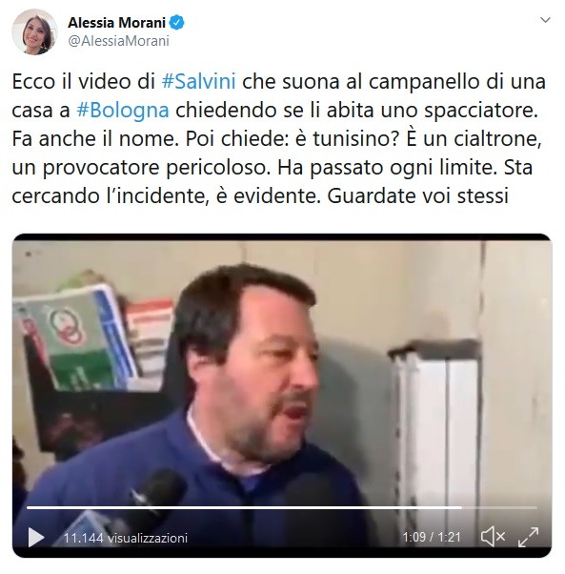This screenshot has height=574, width=565.
Task: Click the first line 'Ecco il video di'
Action: (84, 81)
